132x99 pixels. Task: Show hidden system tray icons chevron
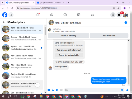pyautogui.click(x=112, y=96)
